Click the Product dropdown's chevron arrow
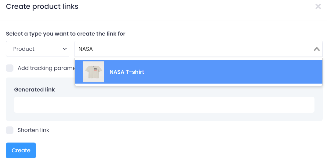327x162 pixels. (x=65, y=49)
